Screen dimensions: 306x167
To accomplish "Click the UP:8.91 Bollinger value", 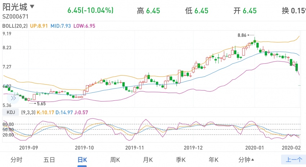I will click(x=39, y=26).
